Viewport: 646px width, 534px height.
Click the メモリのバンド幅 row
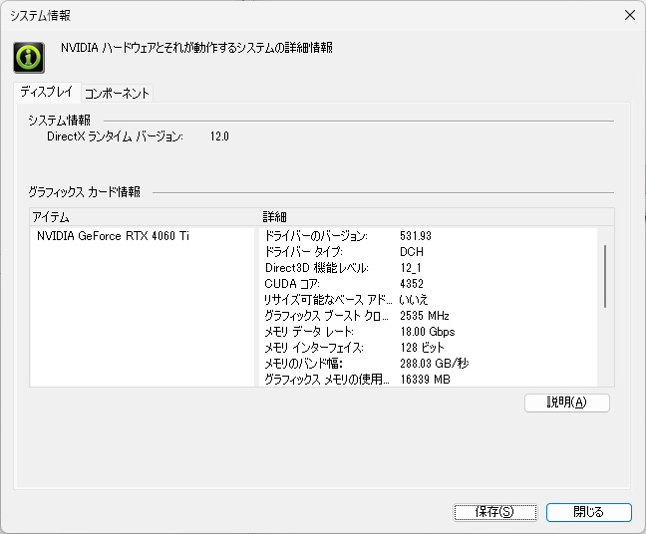[x=429, y=363]
